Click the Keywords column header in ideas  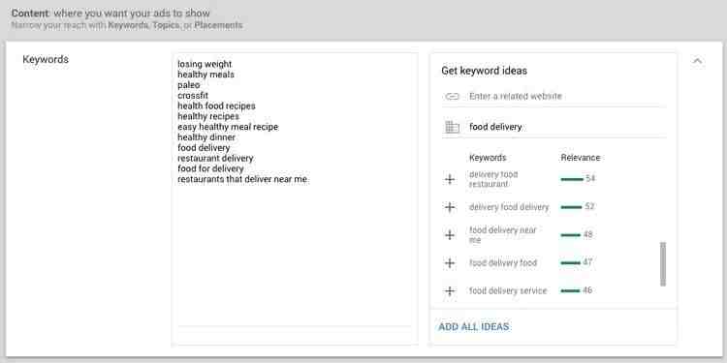pyautogui.click(x=488, y=158)
